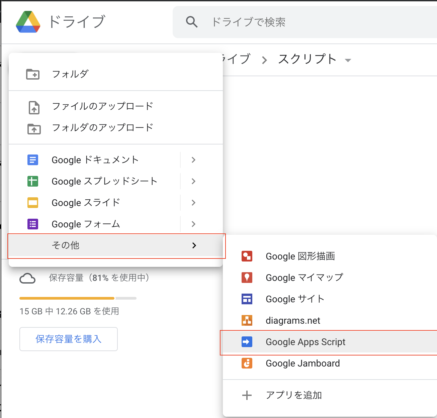
Task: Click the Google サイト icon
Action: coord(247,299)
